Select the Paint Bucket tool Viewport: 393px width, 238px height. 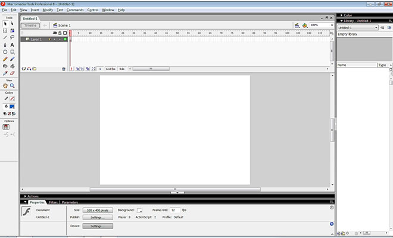12,66
